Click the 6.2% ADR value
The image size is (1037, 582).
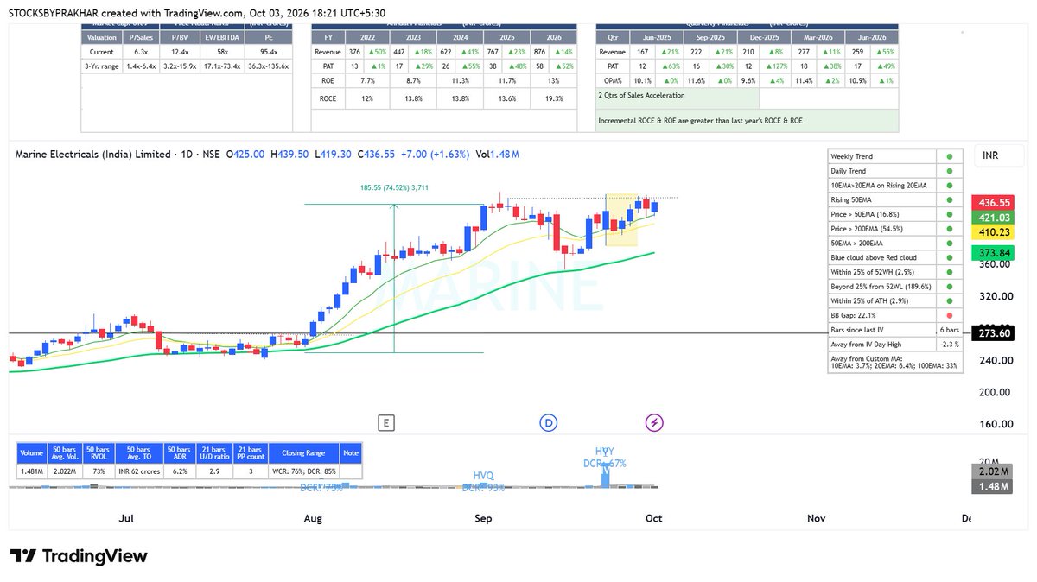point(178,471)
